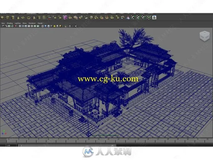Screen dimensions: 213x160
Task: Create a polygon pipe from the shelf
Action: pyautogui.click(x=39, y=17)
